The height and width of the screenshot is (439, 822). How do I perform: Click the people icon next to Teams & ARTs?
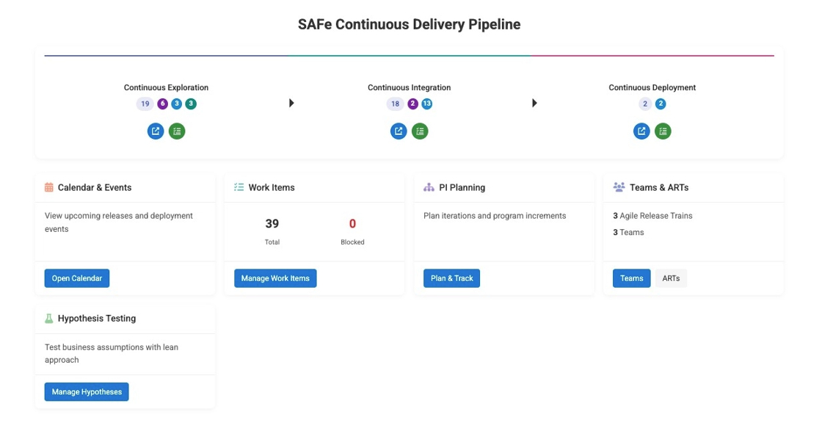(619, 187)
